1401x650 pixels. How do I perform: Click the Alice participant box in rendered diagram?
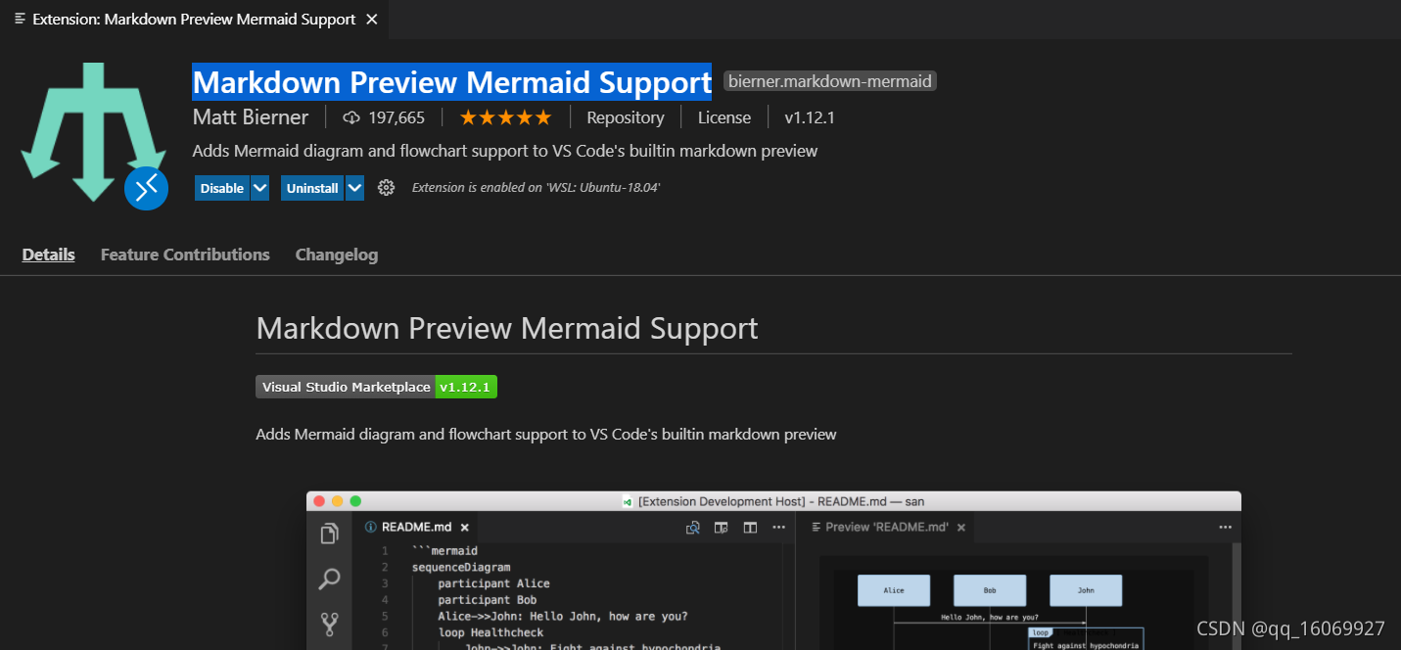(894, 590)
